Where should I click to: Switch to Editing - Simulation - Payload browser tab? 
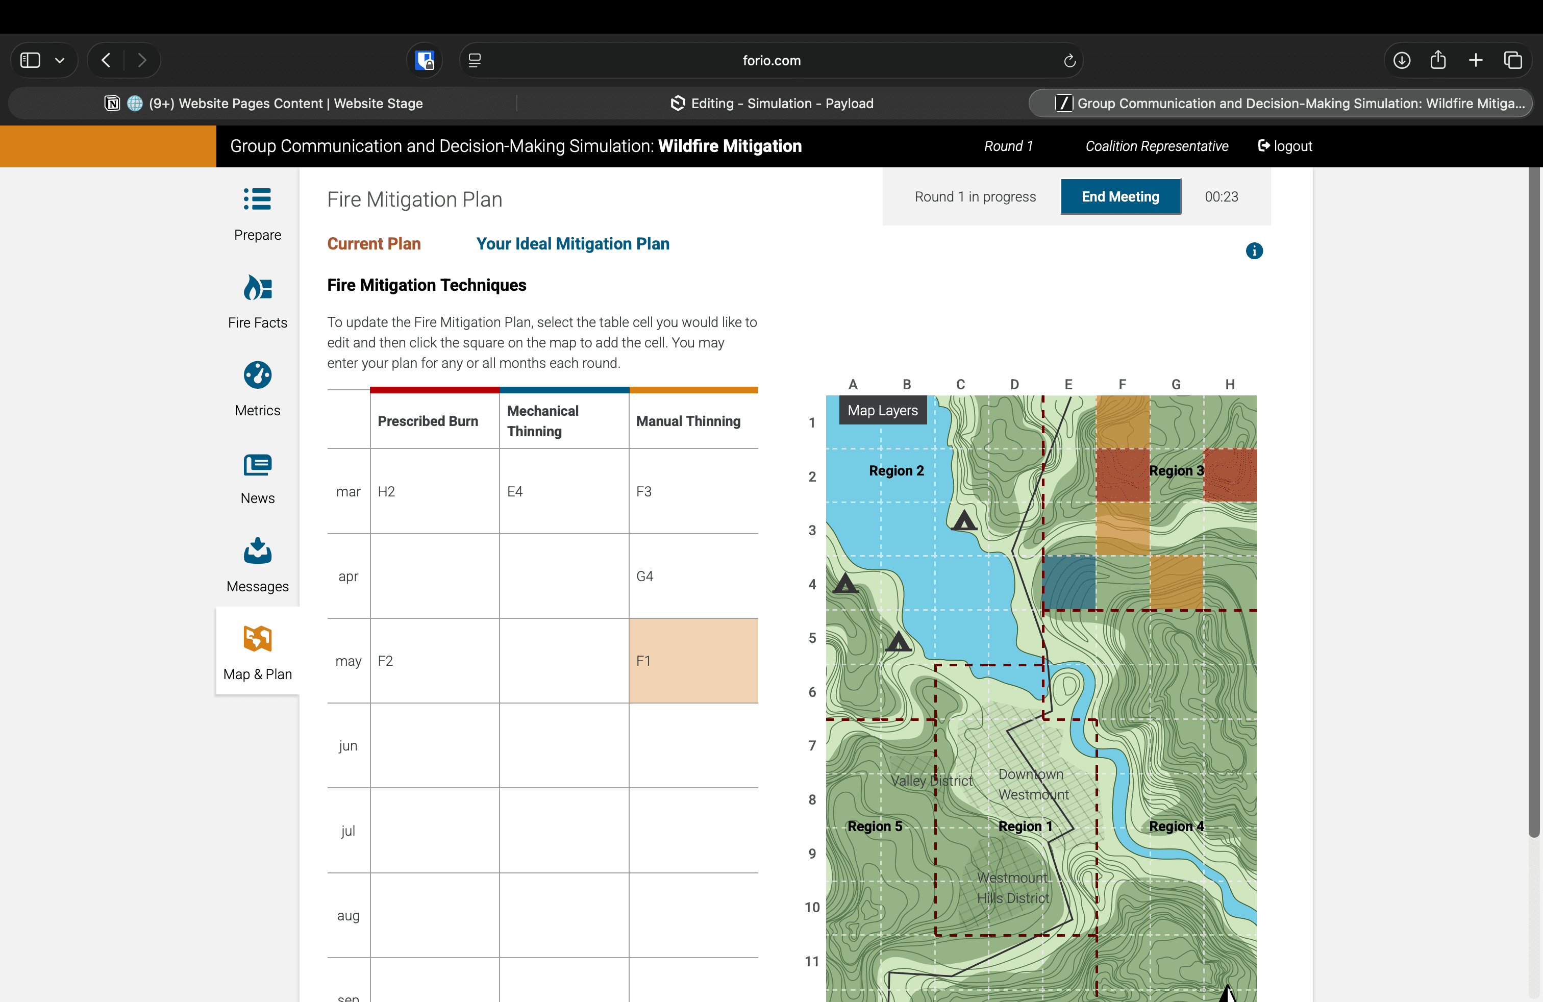point(771,104)
